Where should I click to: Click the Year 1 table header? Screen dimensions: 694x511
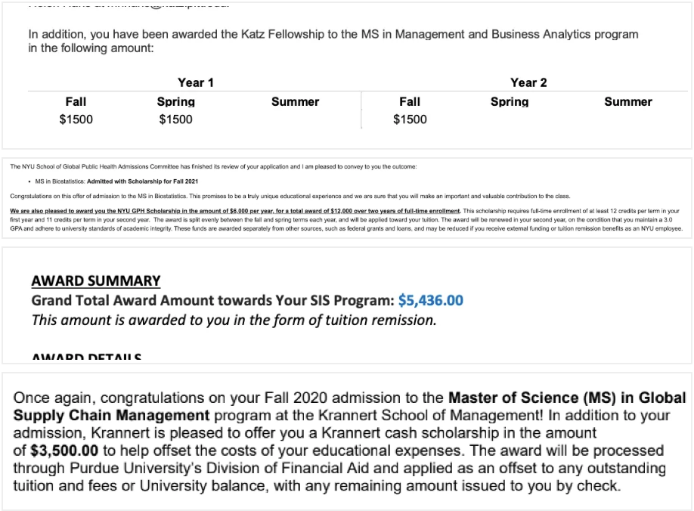click(x=196, y=82)
